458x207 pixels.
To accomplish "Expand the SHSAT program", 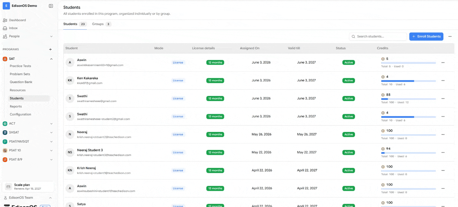I will [x=51, y=132].
